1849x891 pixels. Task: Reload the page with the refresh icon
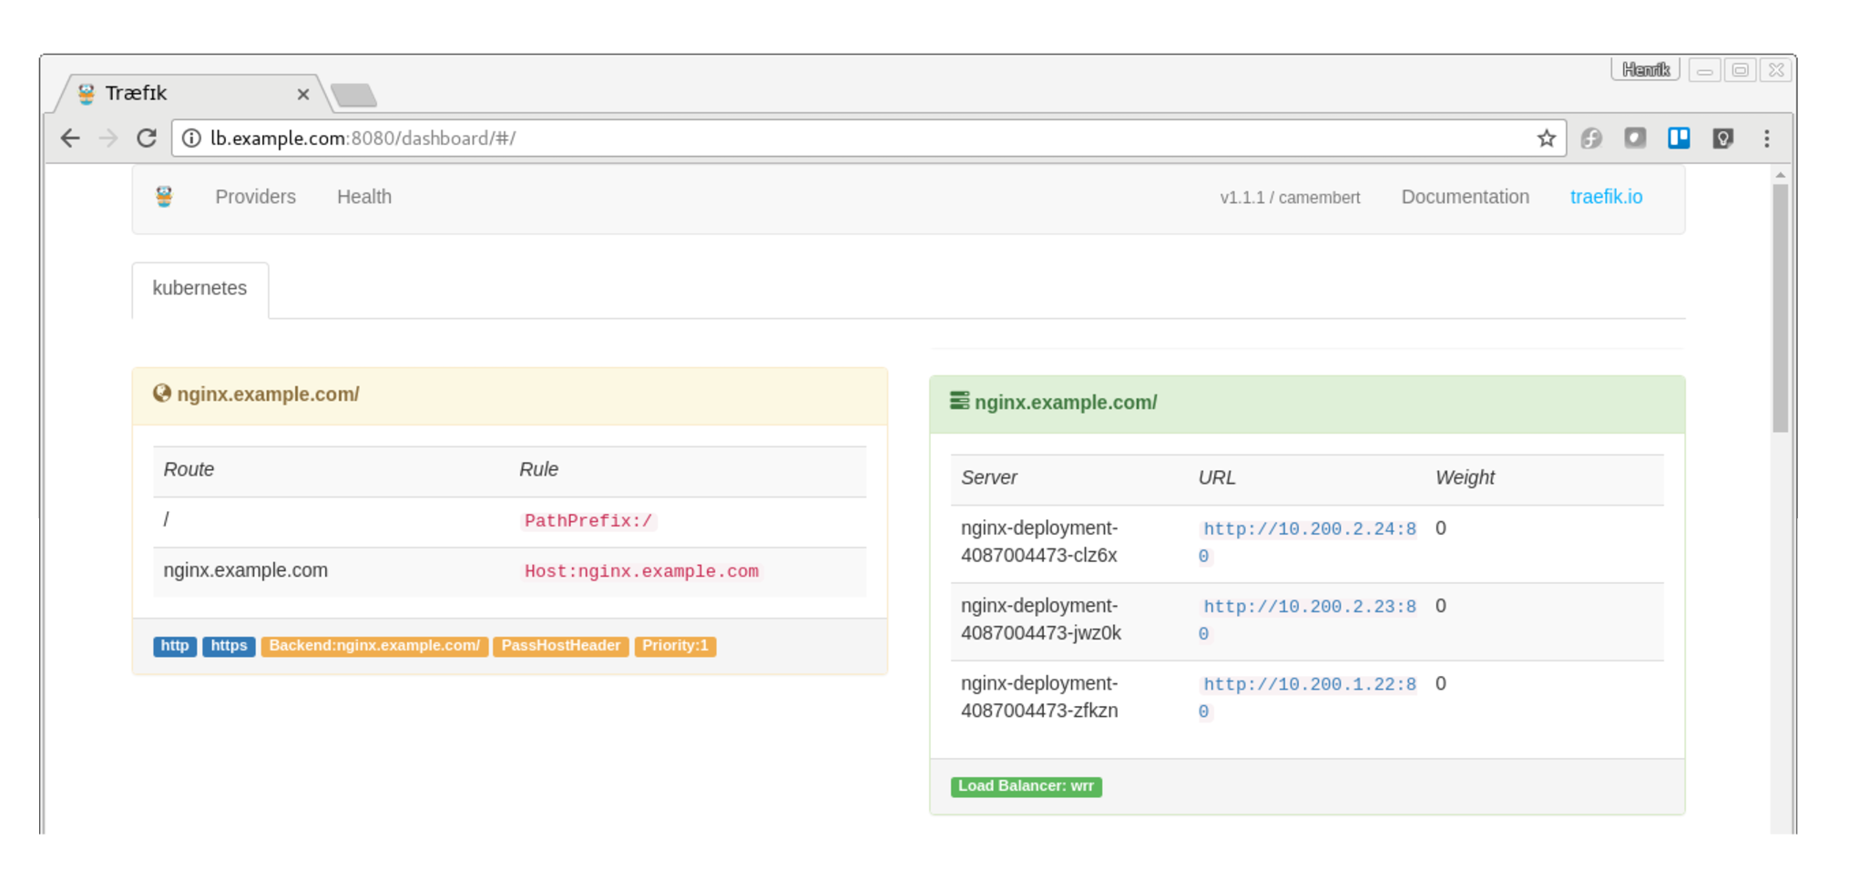(x=147, y=138)
